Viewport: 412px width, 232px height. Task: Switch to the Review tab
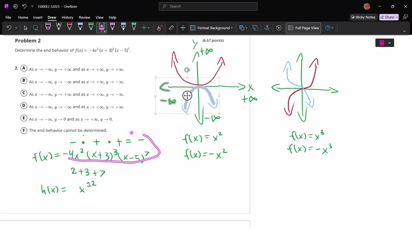click(x=84, y=17)
